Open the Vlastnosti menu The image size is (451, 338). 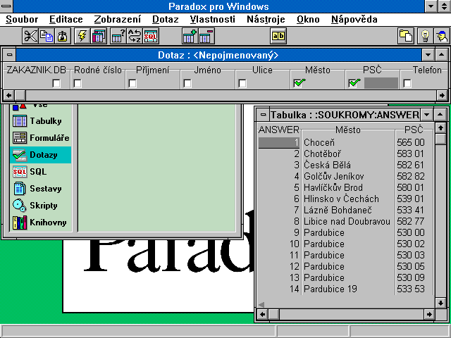[213, 20]
